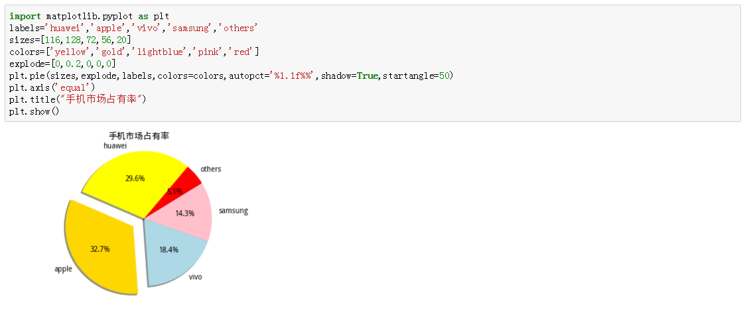Click the "others" label beside the chart
Screen dimensions: 745x310
pyautogui.click(x=211, y=170)
